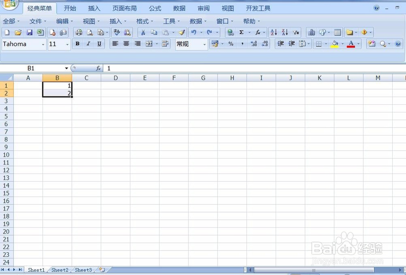Select cell B2 containing 2

pyautogui.click(x=57, y=93)
